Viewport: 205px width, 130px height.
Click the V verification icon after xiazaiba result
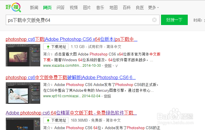click(x=117, y=66)
